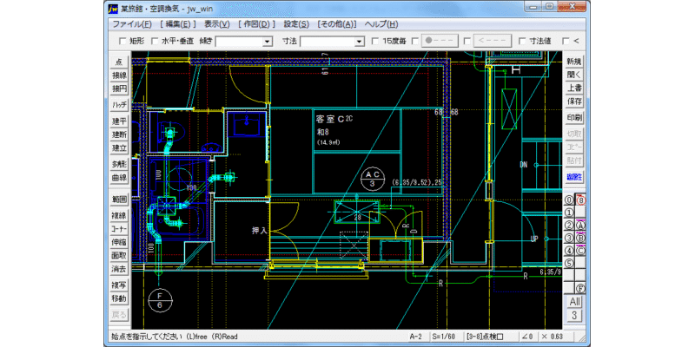Enable the 矩形 rectangle checkbox
This screenshot has width=695, height=347.
(122, 41)
